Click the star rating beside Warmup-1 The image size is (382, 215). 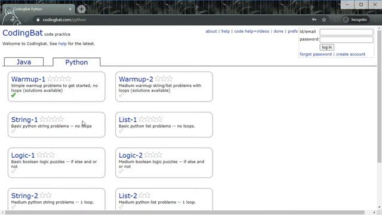point(59,78)
